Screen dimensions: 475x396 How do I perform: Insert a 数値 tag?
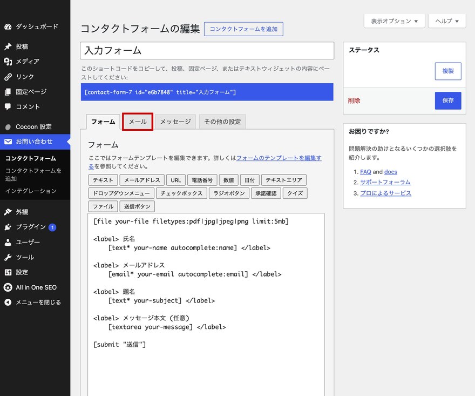click(x=229, y=180)
